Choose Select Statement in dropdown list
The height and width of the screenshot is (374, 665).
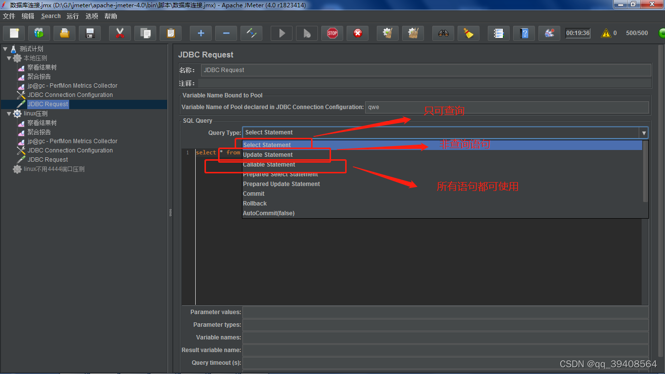coord(443,145)
